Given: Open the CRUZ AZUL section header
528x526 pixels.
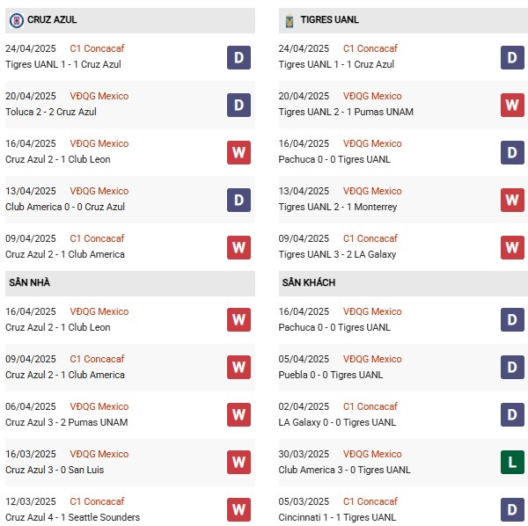Looking at the screenshot, I should tap(130, 20).
